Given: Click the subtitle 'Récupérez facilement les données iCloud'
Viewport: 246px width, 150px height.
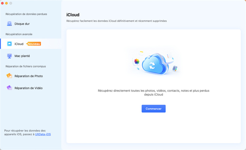Looking at the screenshot, I should click(116, 21).
